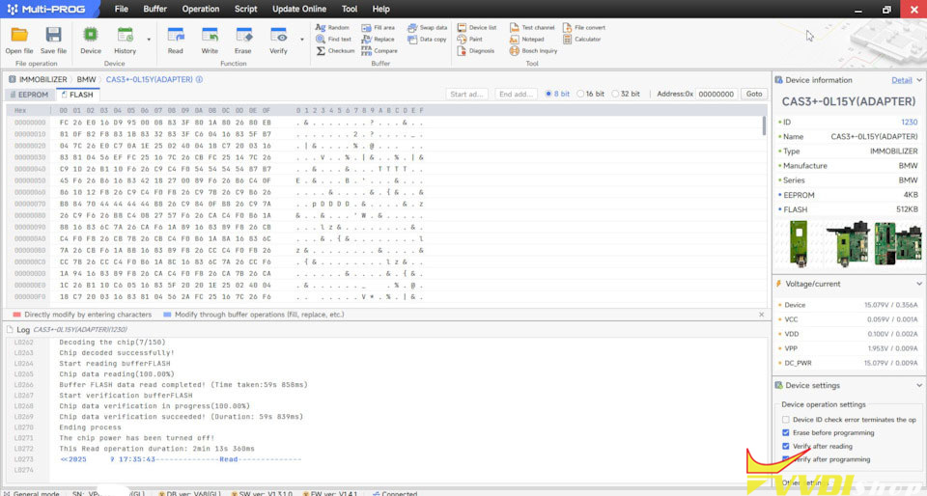This screenshot has height=496, width=927.
Task: Click the Data copy tool
Action: pos(427,39)
